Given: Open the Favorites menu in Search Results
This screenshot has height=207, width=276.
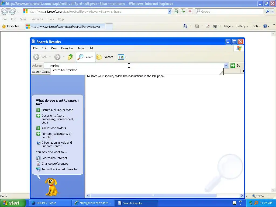Looking at the screenshot, I should (67, 48).
